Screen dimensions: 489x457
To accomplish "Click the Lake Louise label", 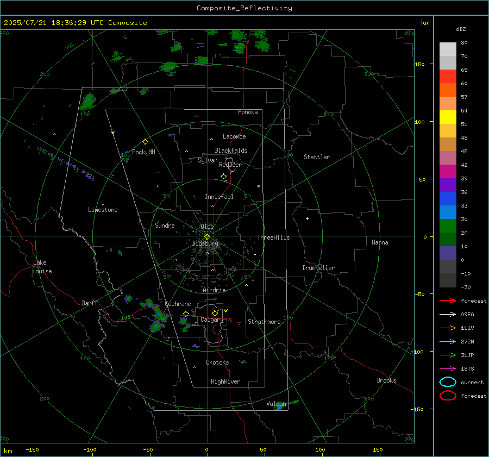I will click(42, 267).
